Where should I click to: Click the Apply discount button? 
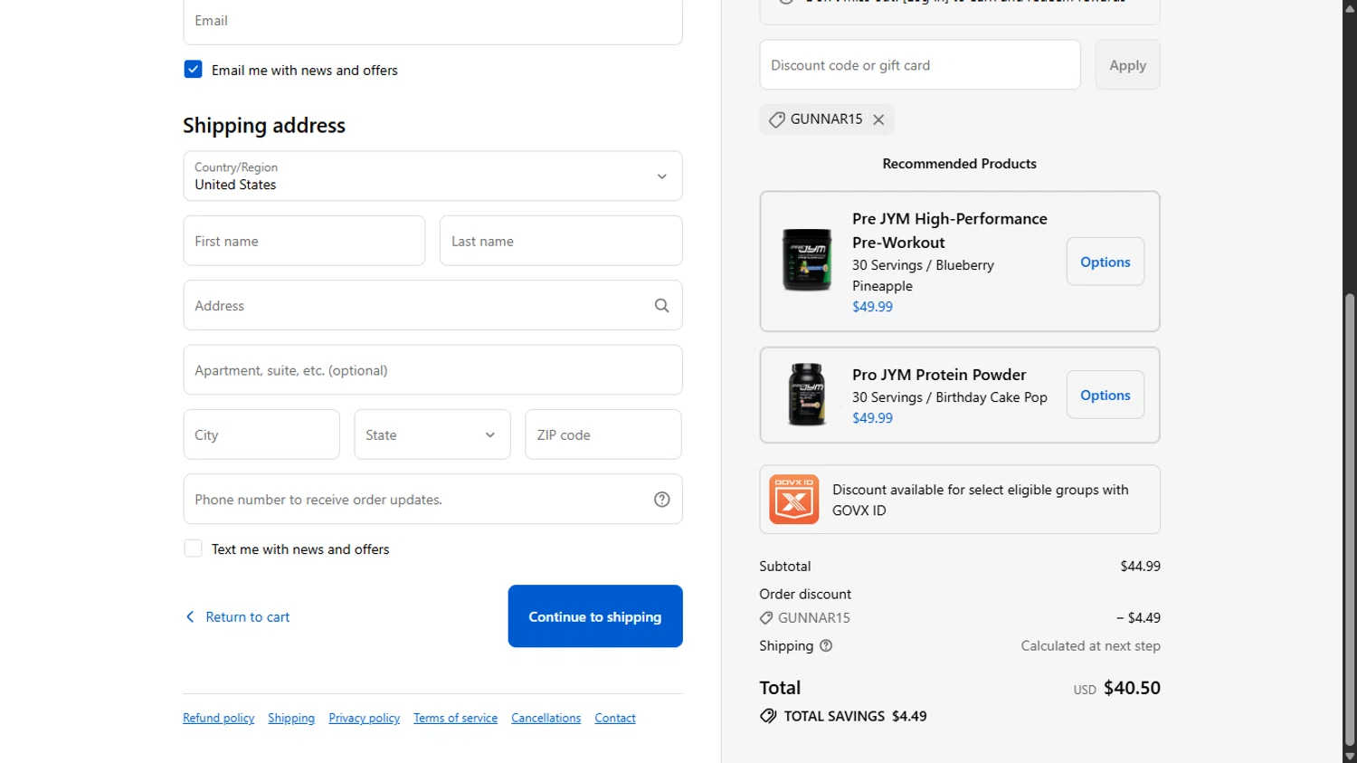click(x=1127, y=65)
